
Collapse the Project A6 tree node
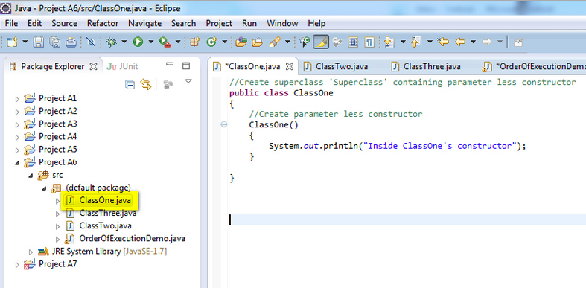17,162
